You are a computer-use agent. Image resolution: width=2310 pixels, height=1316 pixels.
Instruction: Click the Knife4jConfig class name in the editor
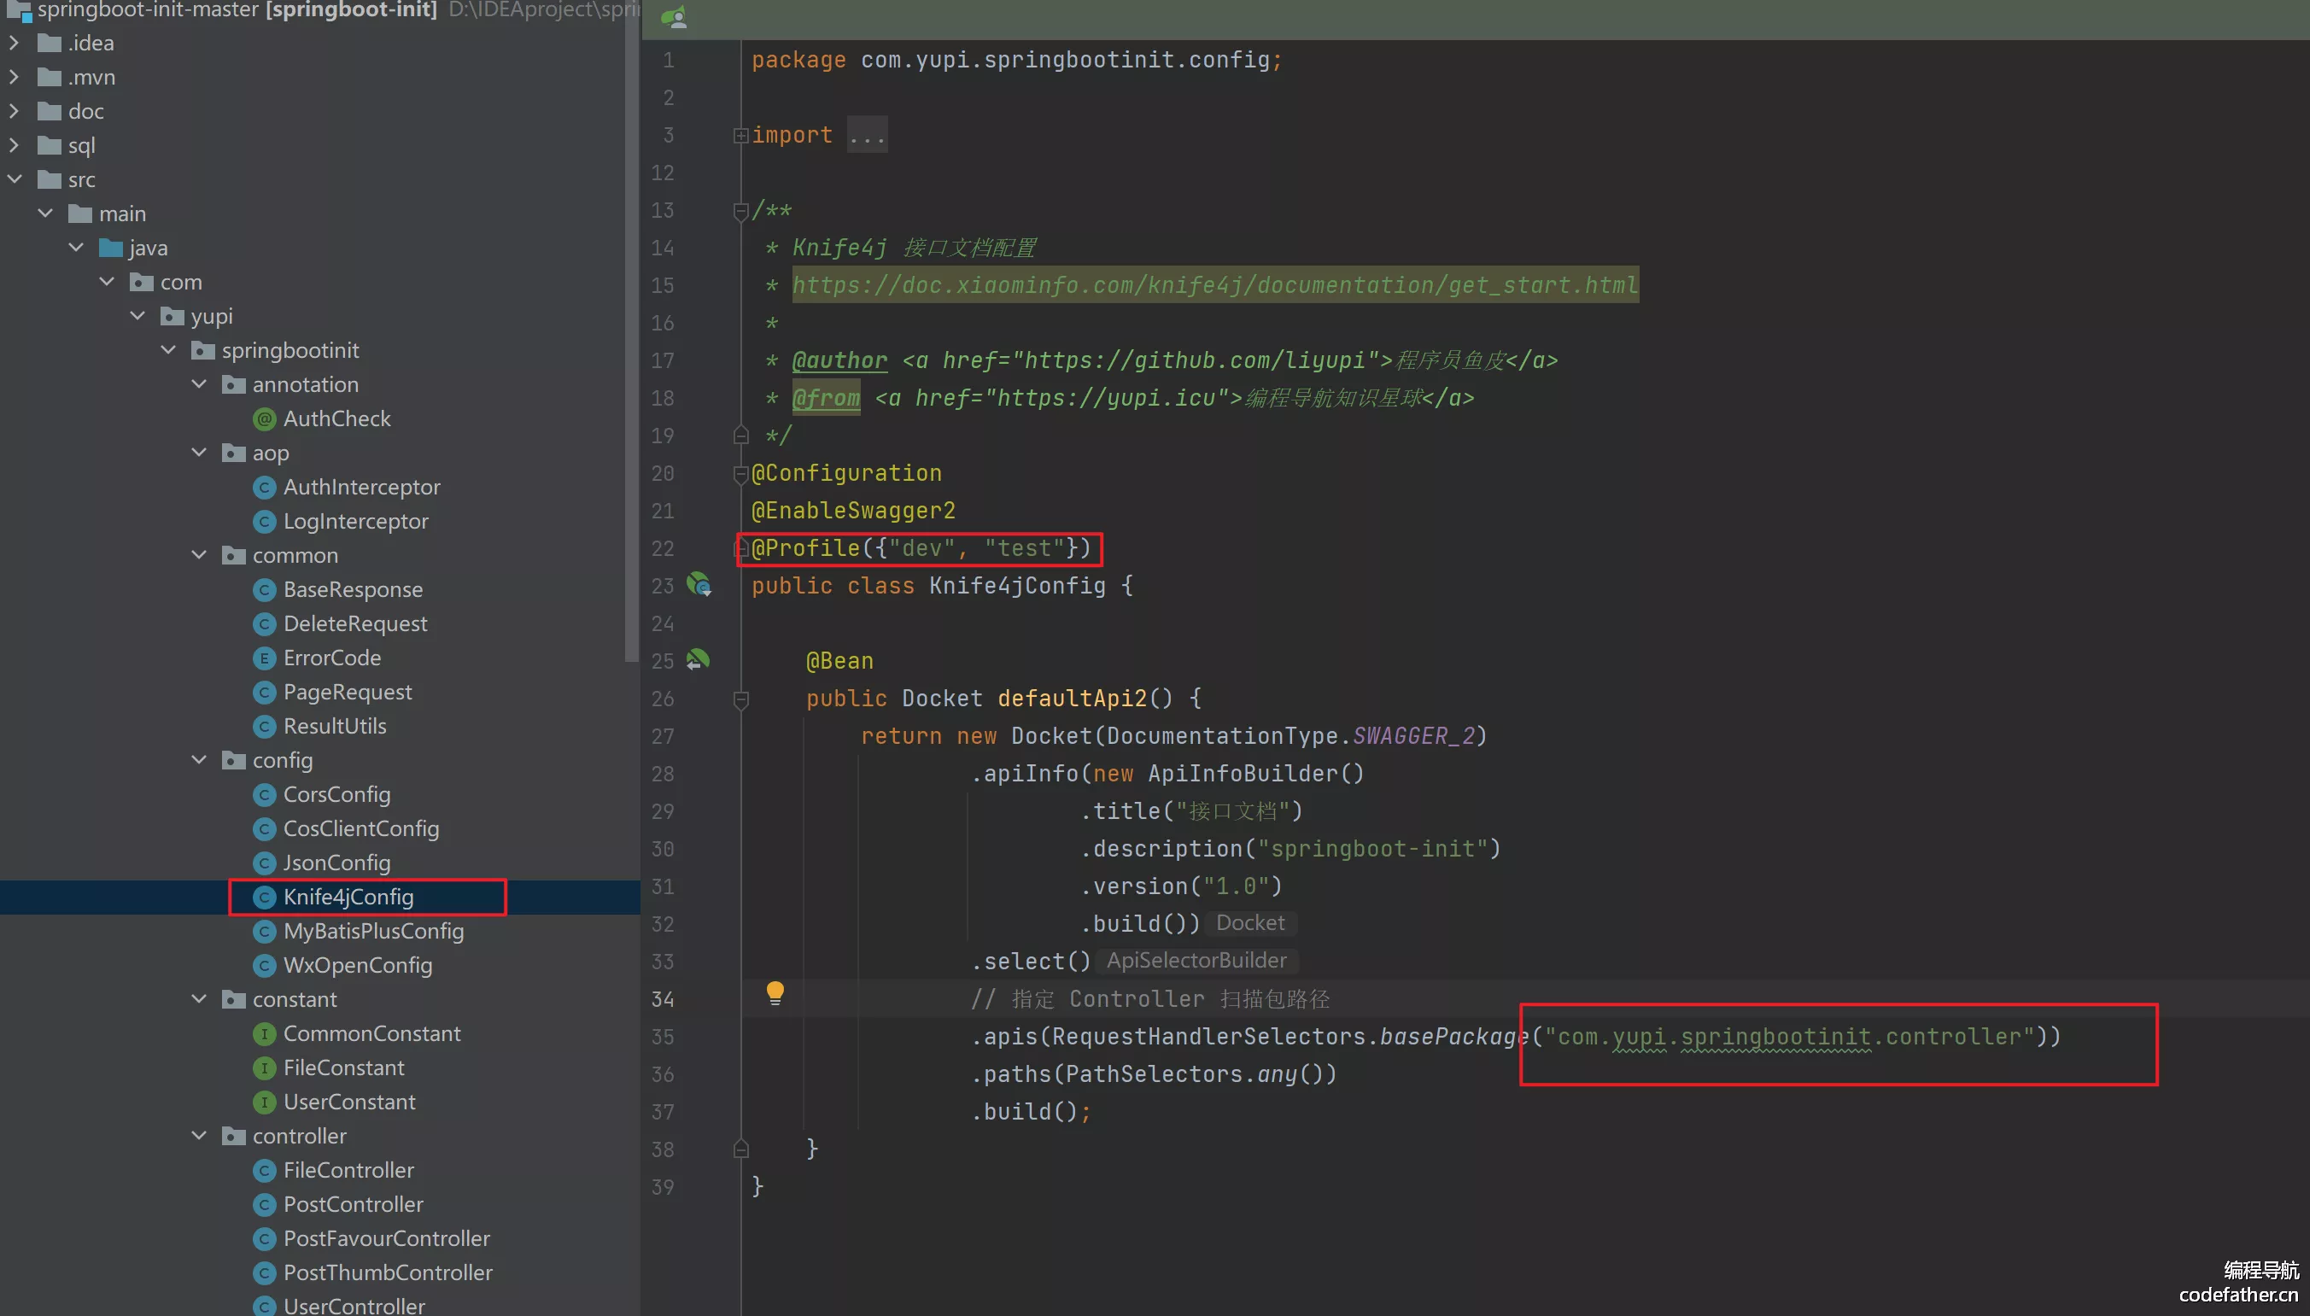click(x=1017, y=586)
